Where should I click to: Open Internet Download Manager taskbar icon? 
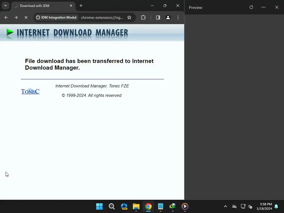173,206
